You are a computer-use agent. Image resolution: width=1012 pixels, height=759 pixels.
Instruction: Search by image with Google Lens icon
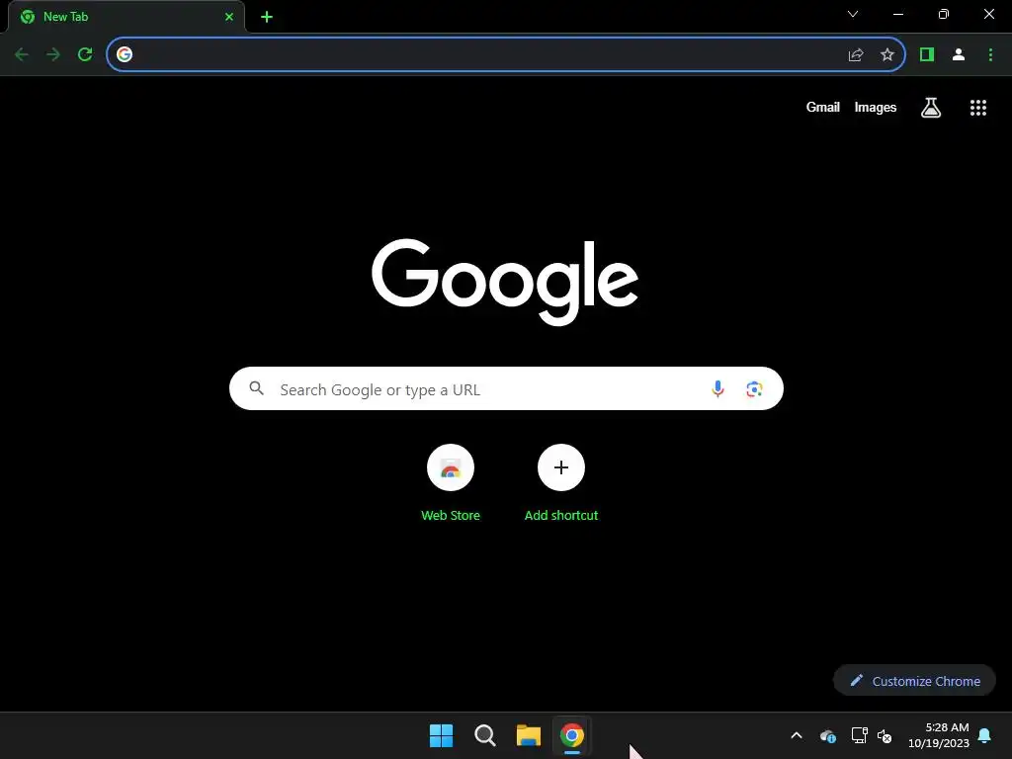(754, 389)
